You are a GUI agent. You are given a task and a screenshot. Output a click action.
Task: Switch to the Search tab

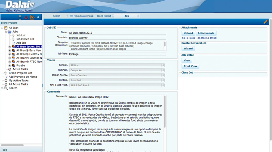pyautogui.click(x=57, y=16)
